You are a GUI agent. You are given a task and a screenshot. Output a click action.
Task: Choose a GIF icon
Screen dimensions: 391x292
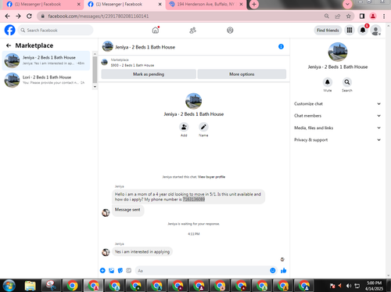tap(129, 271)
